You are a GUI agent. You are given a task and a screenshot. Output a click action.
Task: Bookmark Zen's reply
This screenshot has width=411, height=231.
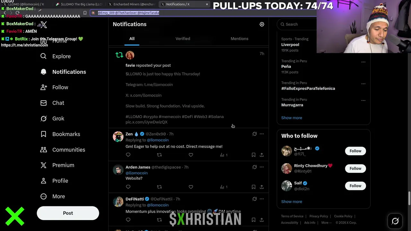253,155
